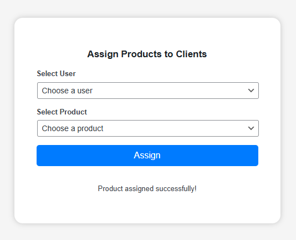This screenshot has height=240, width=296.
Task: Click the 'Assign Products to Clients' heading
Action: click(x=147, y=54)
